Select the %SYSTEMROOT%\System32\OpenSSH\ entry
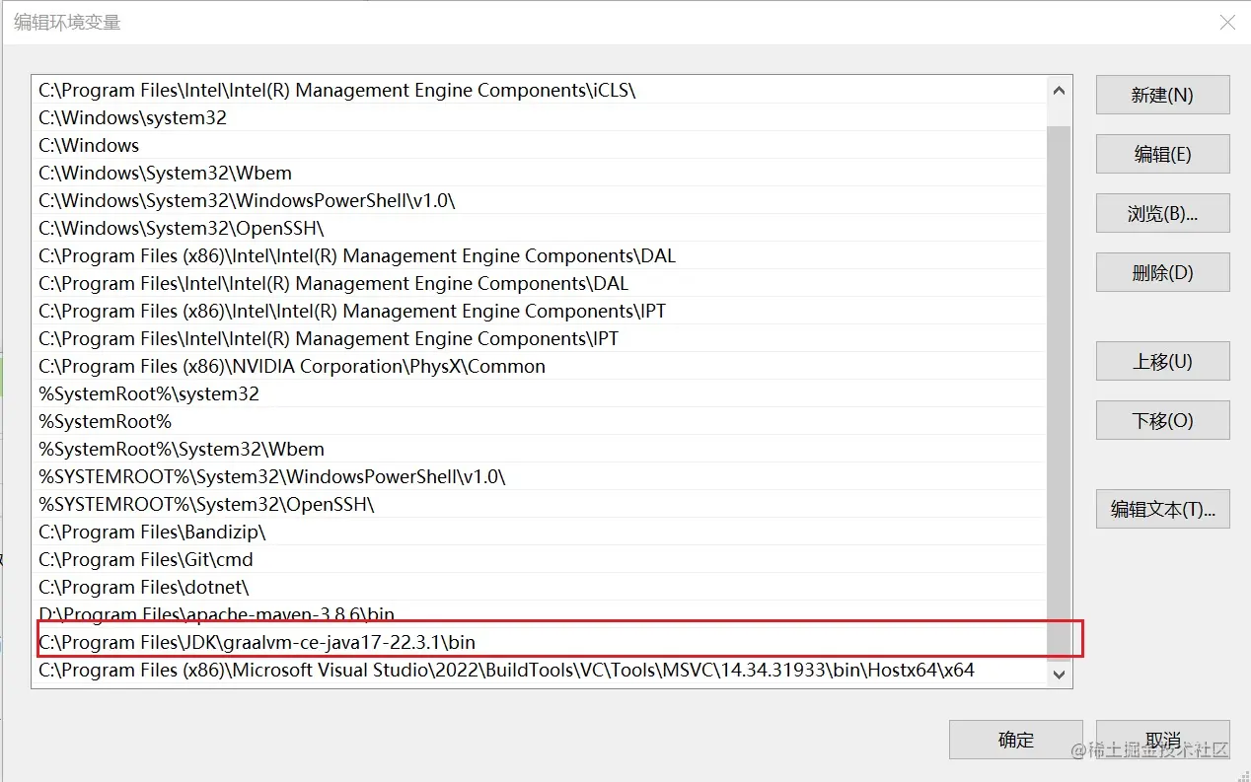Viewport: 1251px width, 782px height. [x=541, y=504]
